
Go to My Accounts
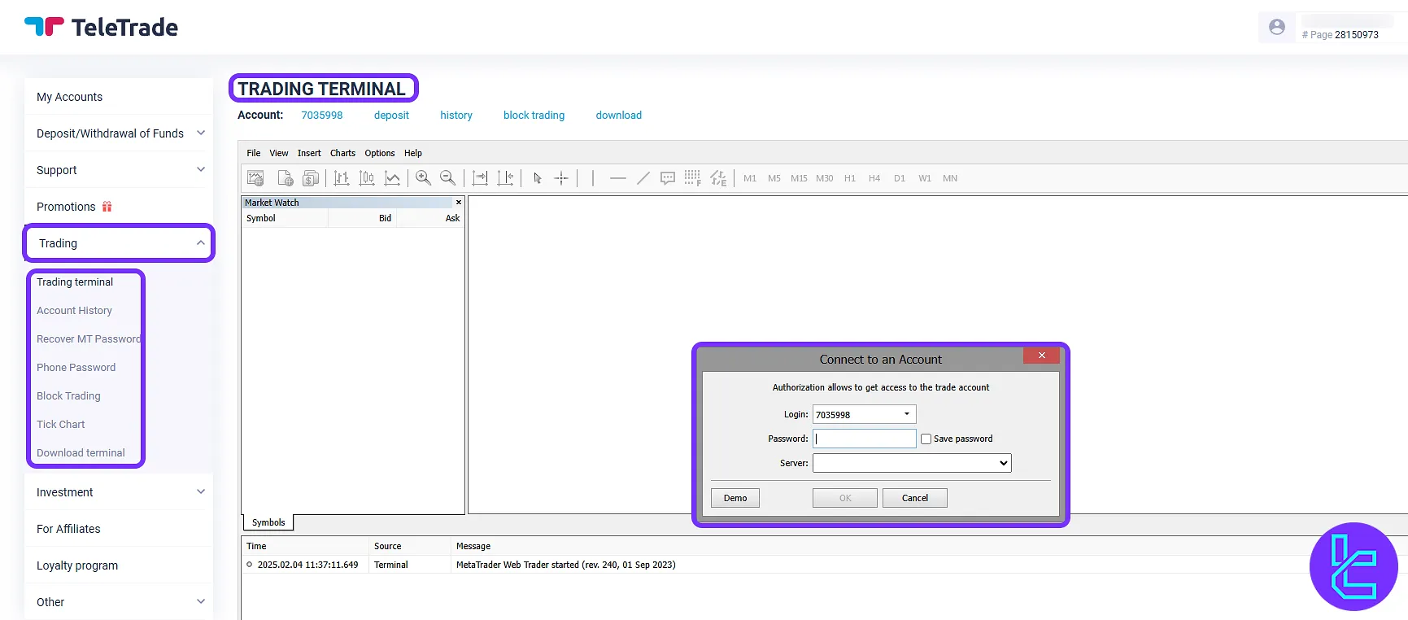pyautogui.click(x=69, y=97)
